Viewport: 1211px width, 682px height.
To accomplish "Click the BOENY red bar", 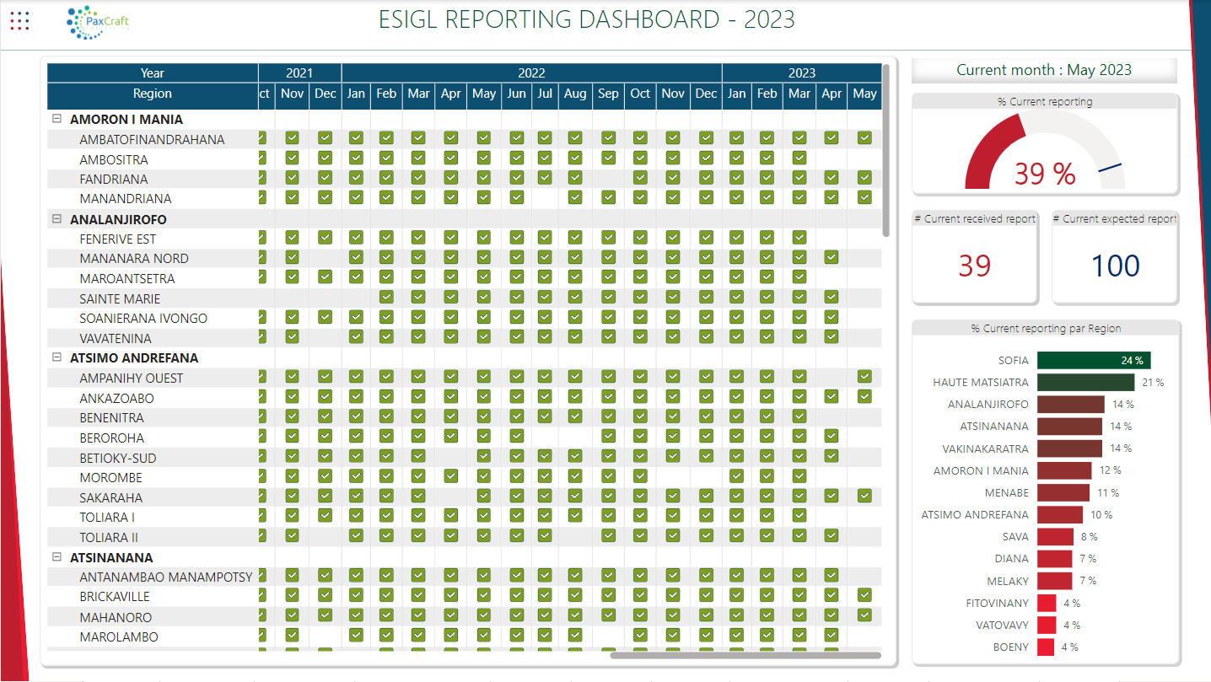I will [1046, 647].
